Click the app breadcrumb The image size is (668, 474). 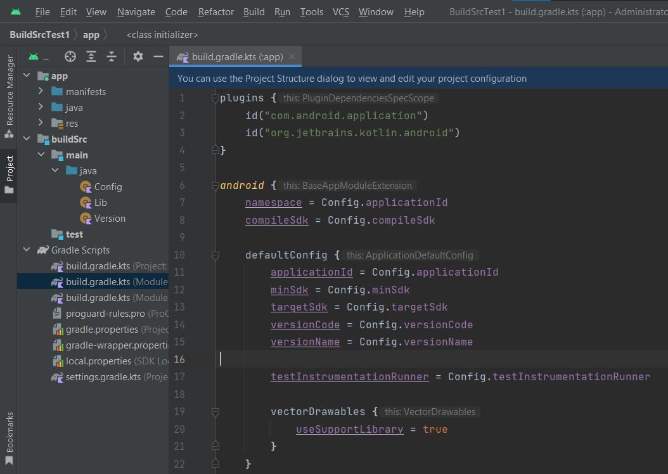91,35
